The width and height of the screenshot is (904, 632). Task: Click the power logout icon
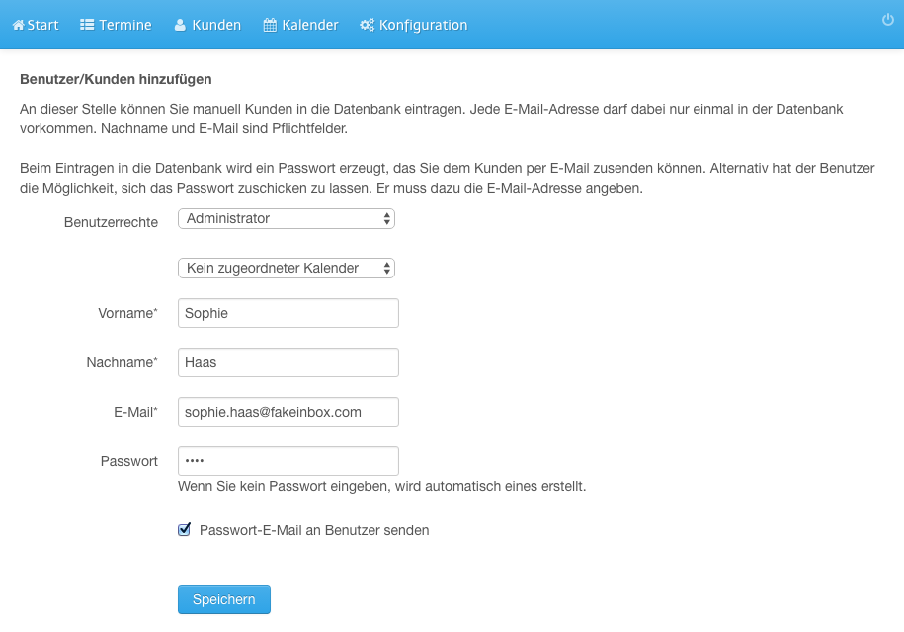(x=888, y=20)
